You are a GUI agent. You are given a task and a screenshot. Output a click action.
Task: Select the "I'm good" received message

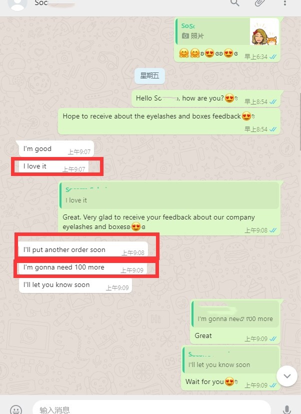[56, 149]
